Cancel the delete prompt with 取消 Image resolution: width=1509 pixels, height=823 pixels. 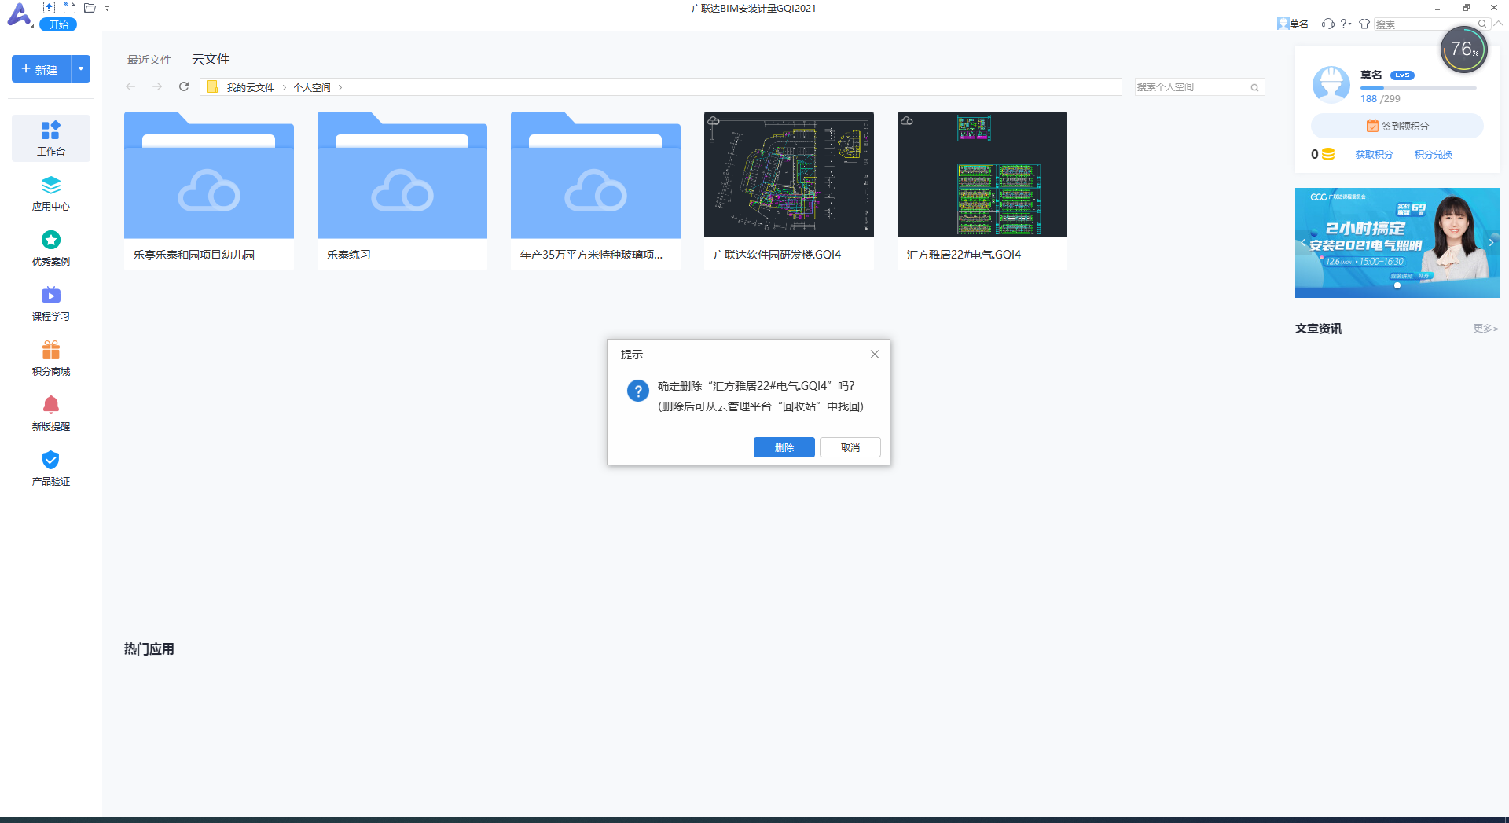(x=850, y=447)
